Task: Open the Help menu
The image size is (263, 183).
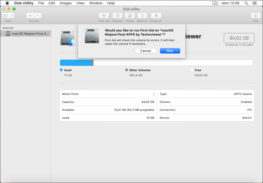Action: tap(111, 3)
